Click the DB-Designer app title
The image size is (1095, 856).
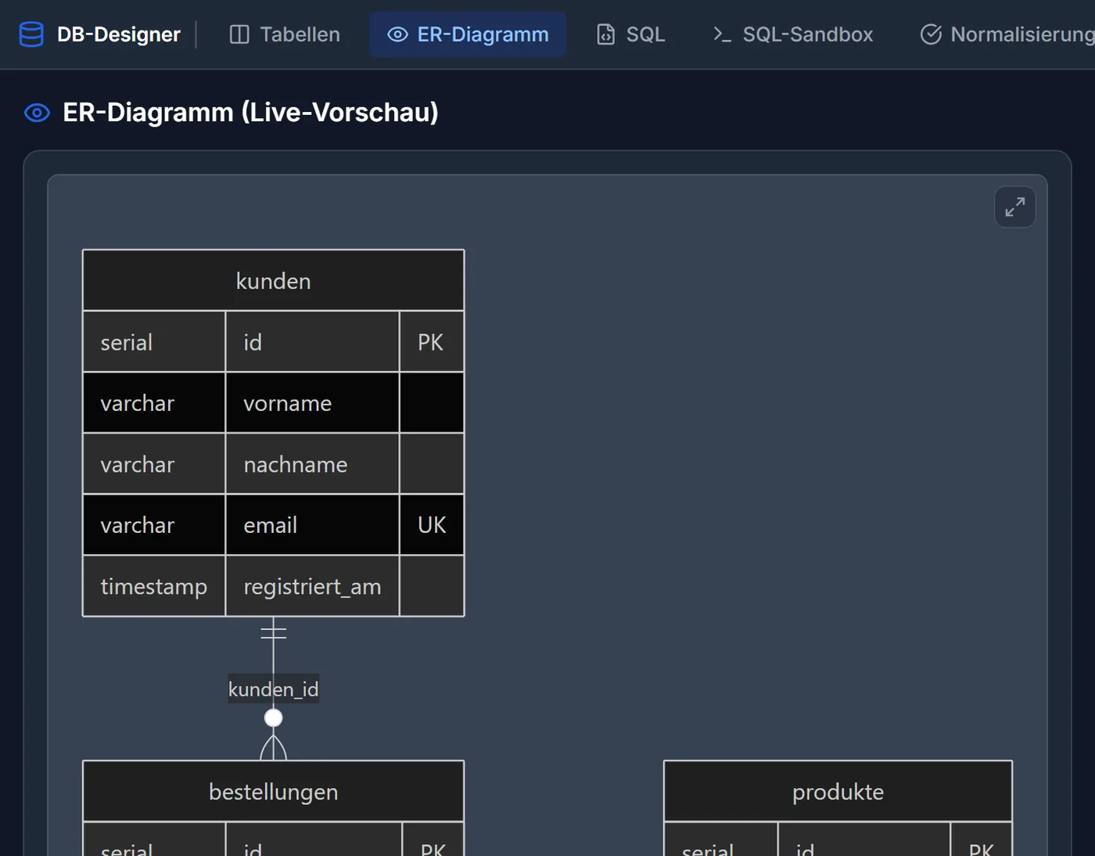(119, 34)
